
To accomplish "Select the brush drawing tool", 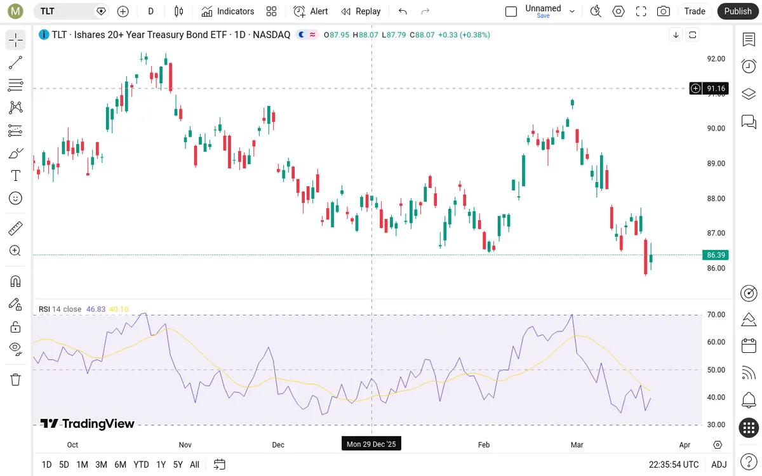I will 16,153.
